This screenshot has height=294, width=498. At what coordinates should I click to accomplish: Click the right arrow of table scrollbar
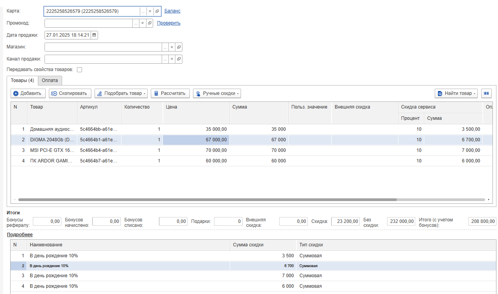click(489, 200)
